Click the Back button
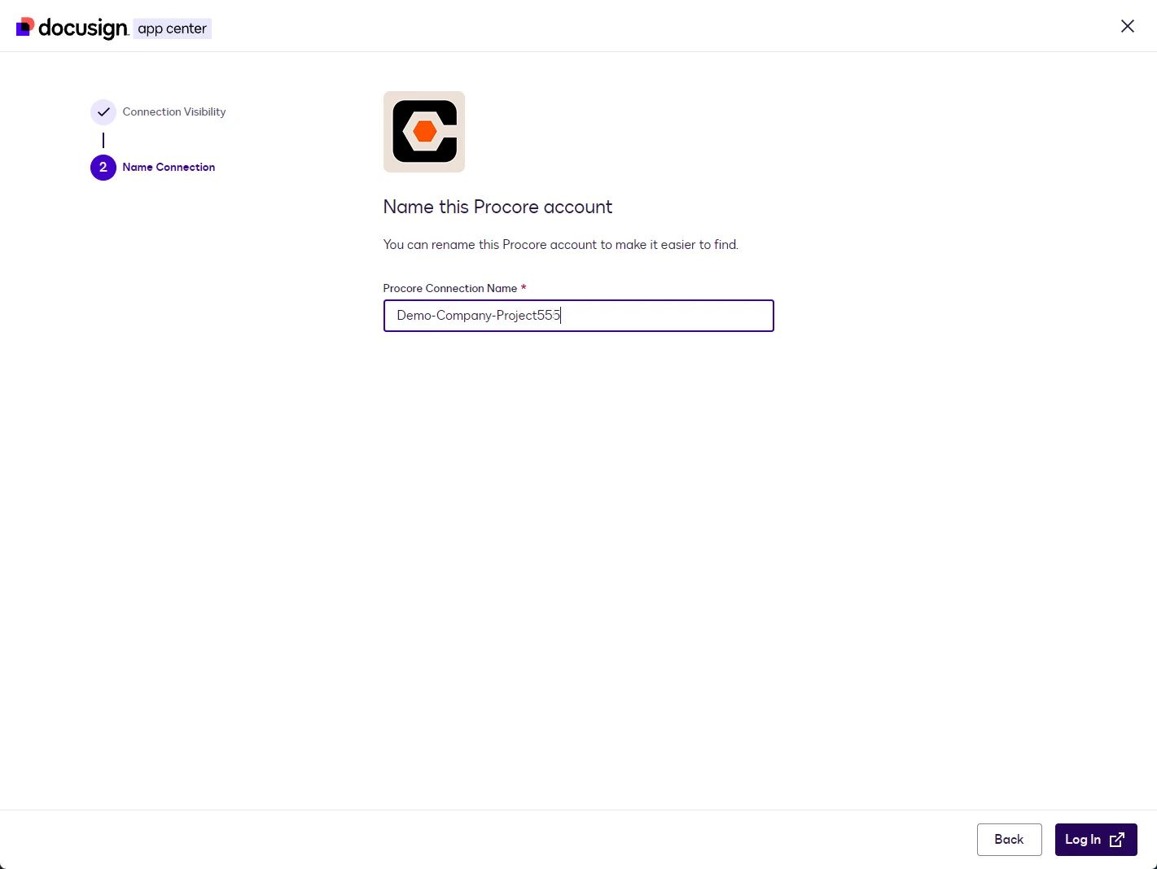The height and width of the screenshot is (869, 1157). 1009,840
